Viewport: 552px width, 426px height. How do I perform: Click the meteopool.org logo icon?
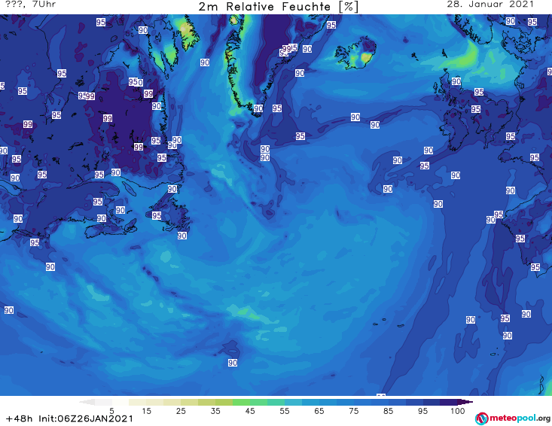pos(481,418)
